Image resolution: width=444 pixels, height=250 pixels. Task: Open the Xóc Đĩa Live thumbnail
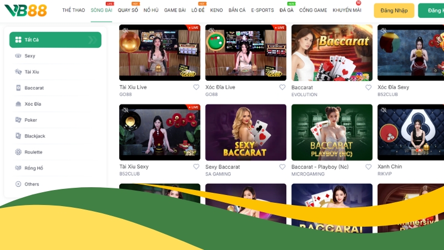[x=246, y=52]
